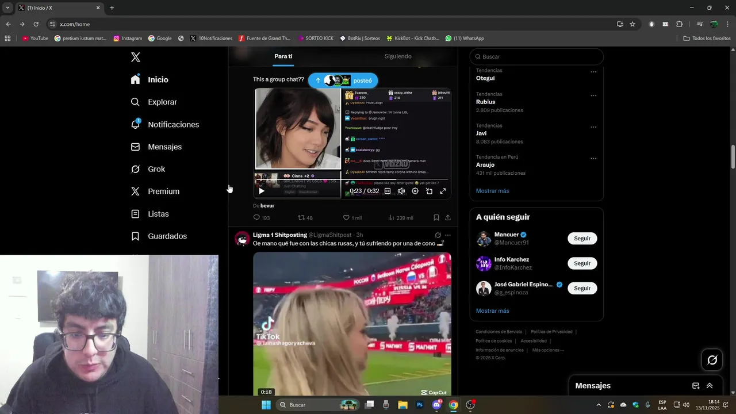This screenshot has width=736, height=414.
Task: Mute the video with the speaker icon
Action: tap(401, 191)
